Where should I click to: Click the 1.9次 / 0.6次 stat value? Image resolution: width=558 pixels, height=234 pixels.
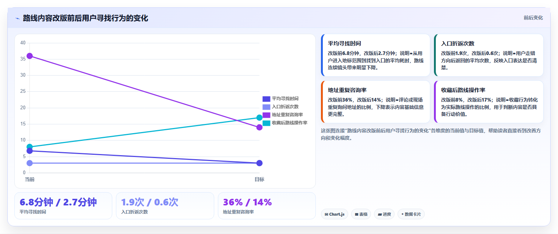pyautogui.click(x=150, y=202)
